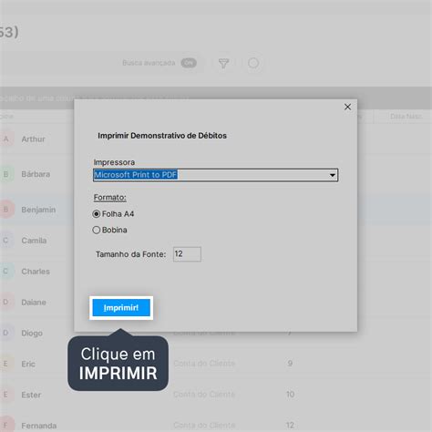Select Fernanda in the client list
432x432 pixels.
point(39,426)
